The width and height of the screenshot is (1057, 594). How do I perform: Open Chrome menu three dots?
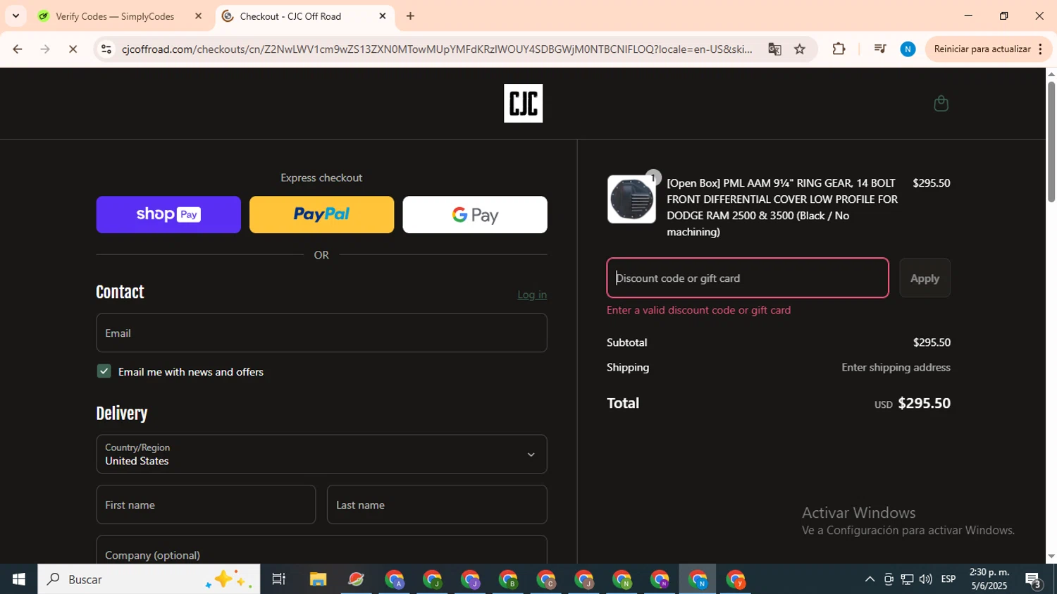tap(1040, 49)
